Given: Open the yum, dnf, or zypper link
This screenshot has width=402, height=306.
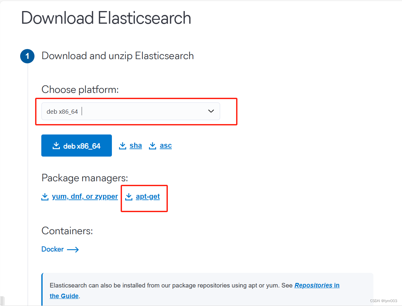Looking at the screenshot, I should click(85, 197).
